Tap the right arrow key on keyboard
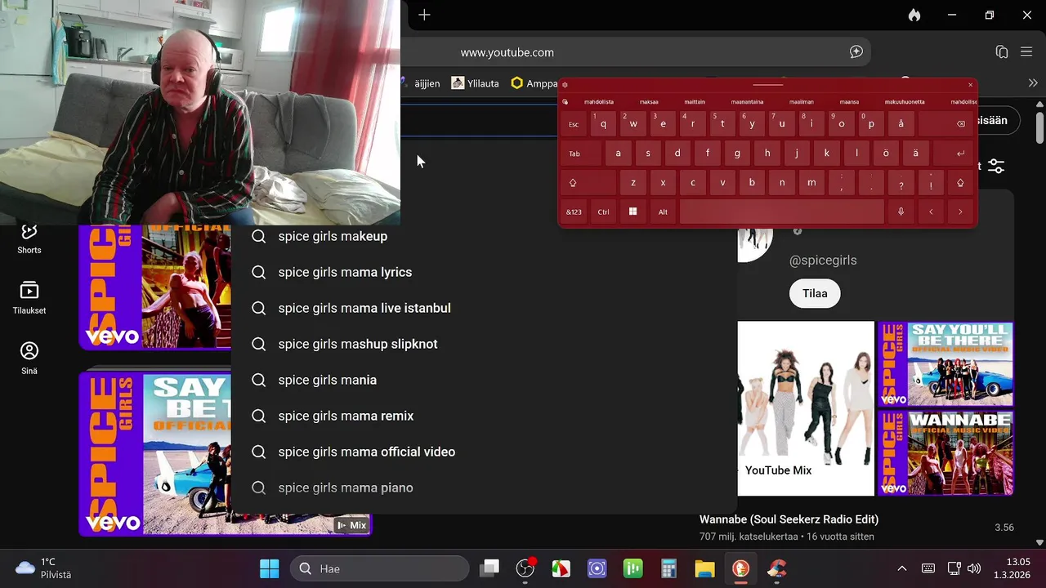Image resolution: width=1046 pixels, height=588 pixels. 960,212
